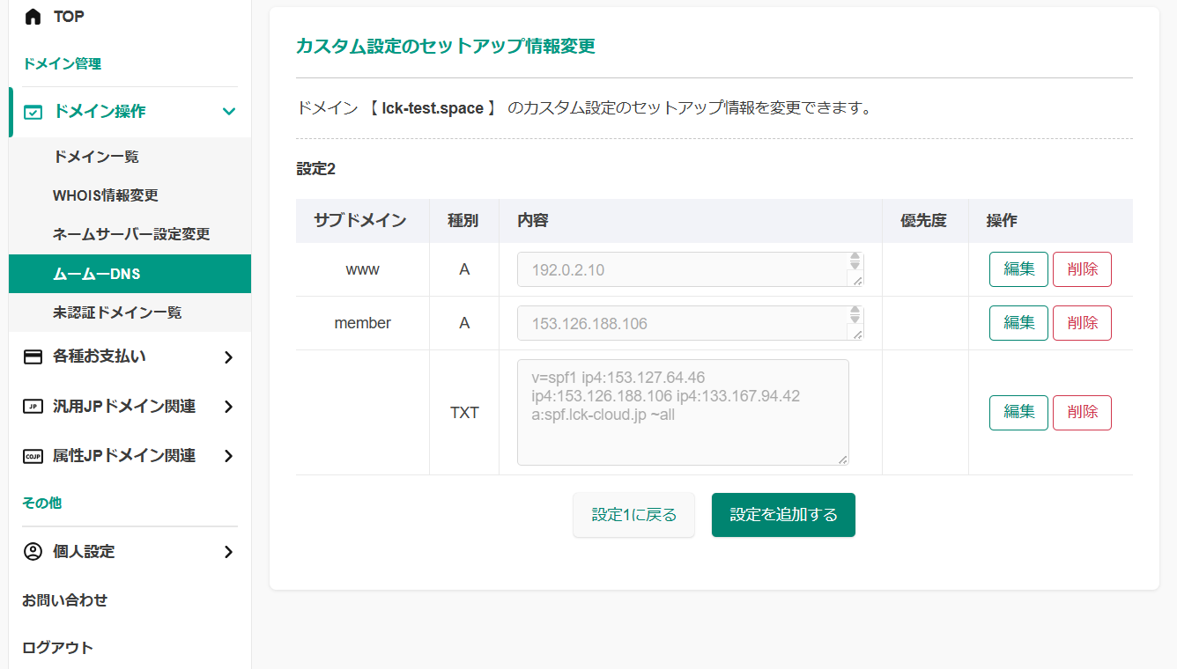Image resolution: width=1177 pixels, height=669 pixels.
Task: Click the その他 section label
Action: pos(41,503)
